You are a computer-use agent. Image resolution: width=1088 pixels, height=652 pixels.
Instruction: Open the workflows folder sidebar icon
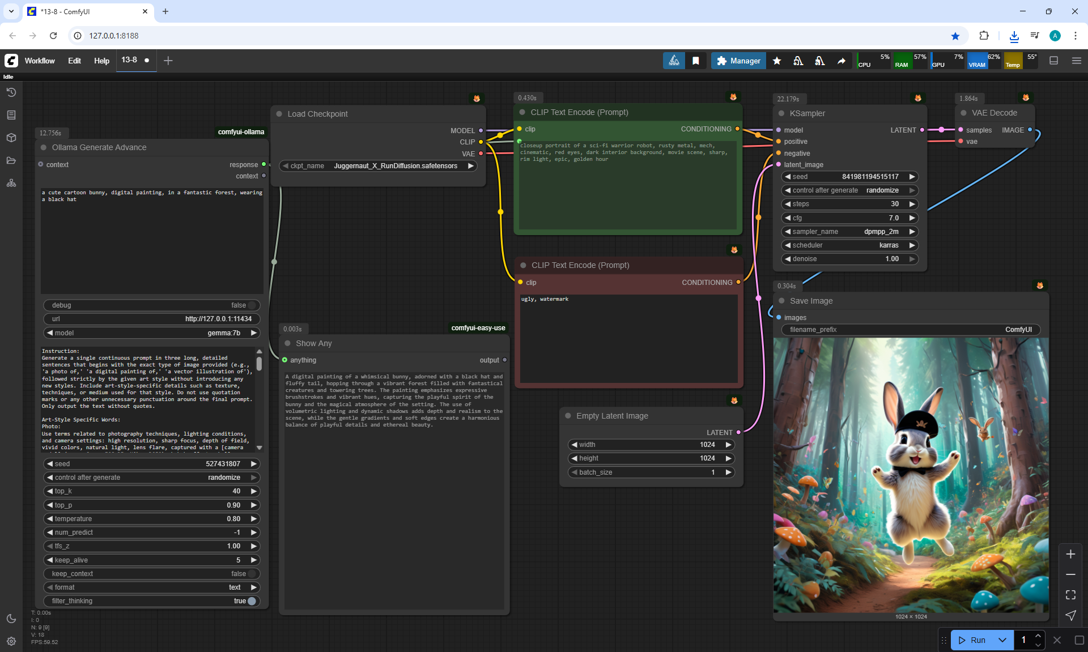[x=11, y=160]
